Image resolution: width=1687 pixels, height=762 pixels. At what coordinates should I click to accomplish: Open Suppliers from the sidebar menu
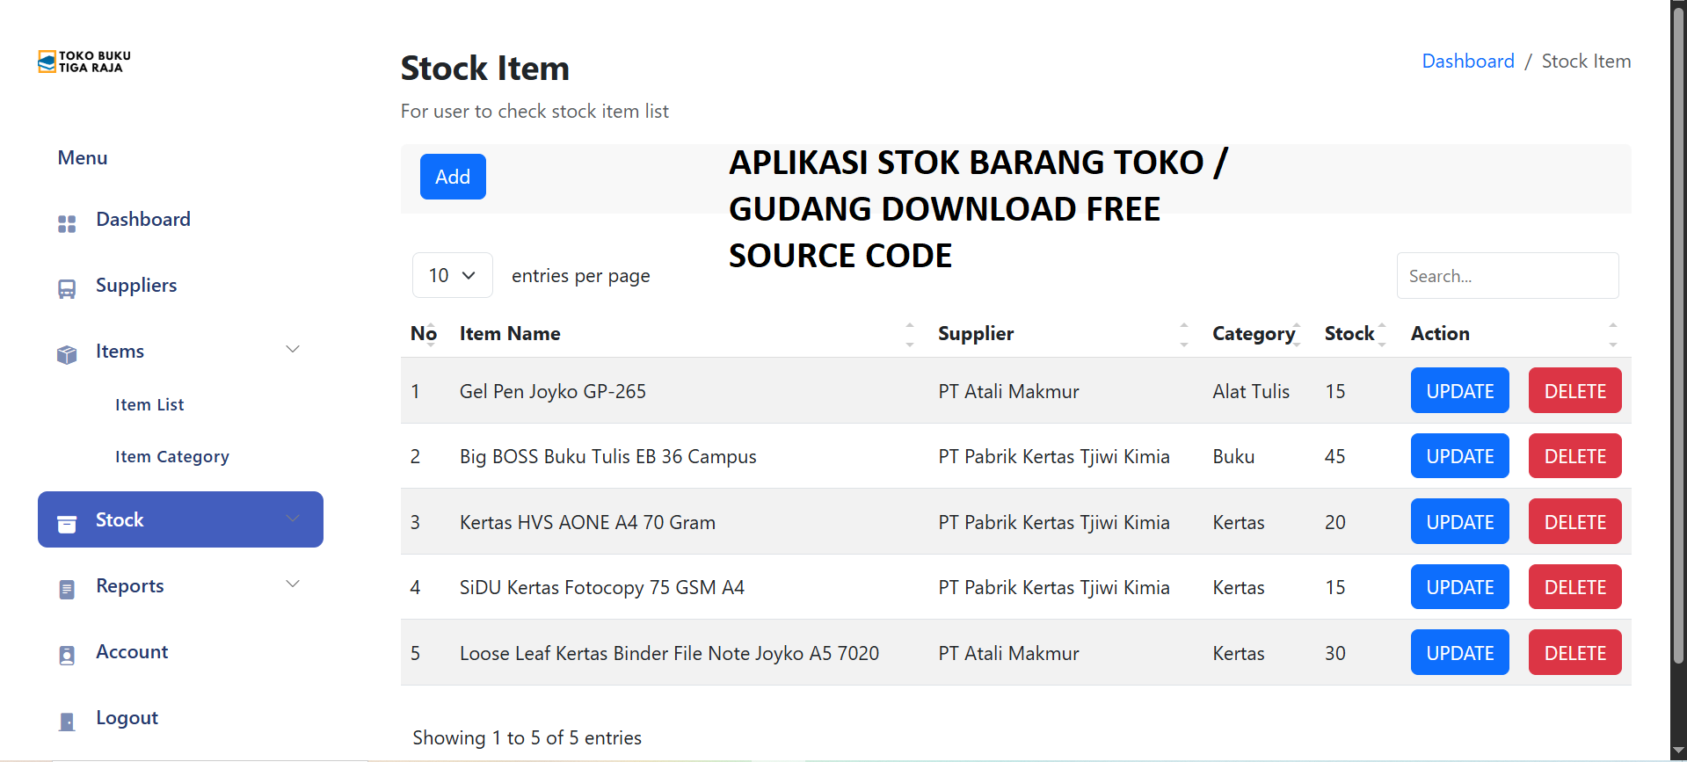tap(136, 286)
